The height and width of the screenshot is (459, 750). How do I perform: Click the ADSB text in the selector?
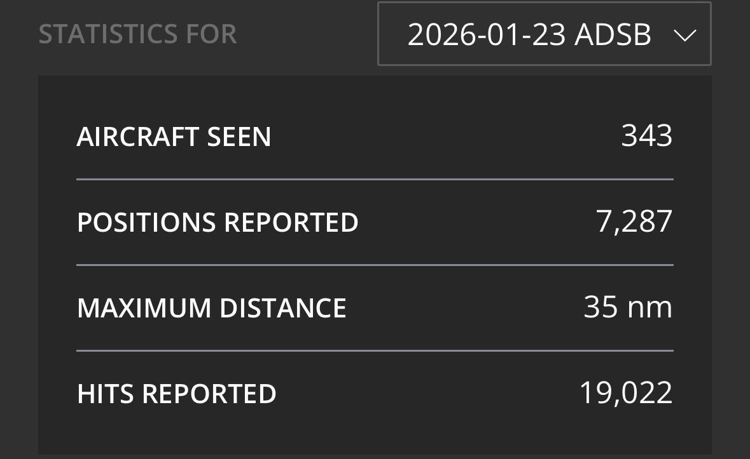pos(613,35)
